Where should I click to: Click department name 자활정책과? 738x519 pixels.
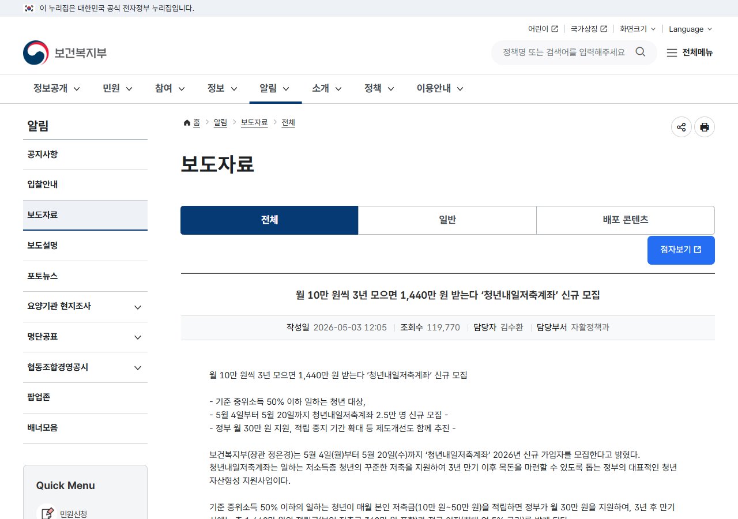pos(590,328)
